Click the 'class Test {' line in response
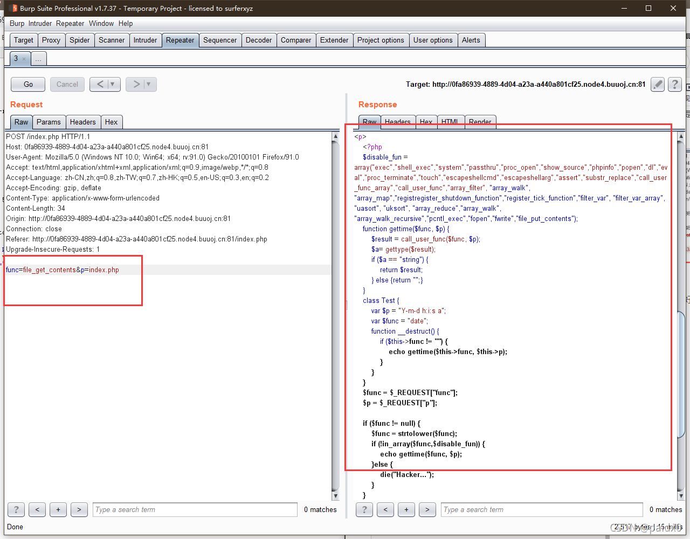Screen dimensions: 690x539 point(381,301)
